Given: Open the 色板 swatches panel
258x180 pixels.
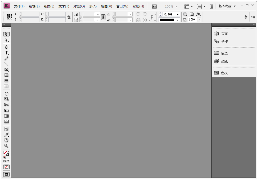Looking at the screenshot, I should (224, 73).
